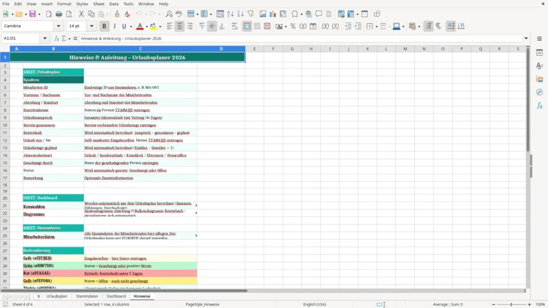Open the Function Wizard

point(57,38)
